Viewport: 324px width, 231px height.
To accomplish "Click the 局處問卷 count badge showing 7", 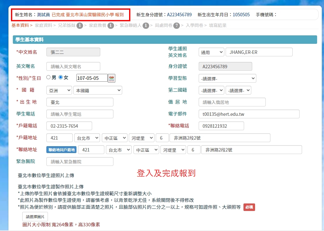I will pyautogui.click(x=176, y=26).
